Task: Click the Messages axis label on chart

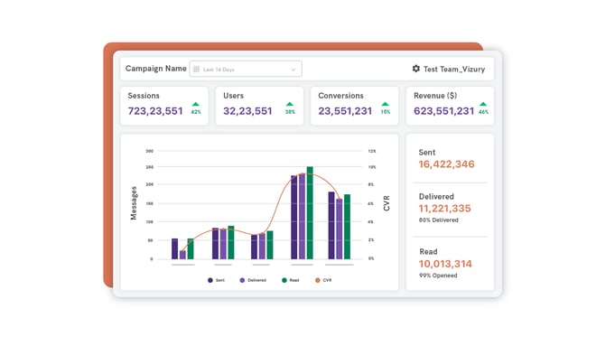Action: tap(134, 203)
